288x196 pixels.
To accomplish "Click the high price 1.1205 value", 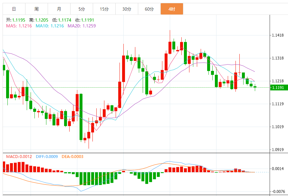I will pyautogui.click(x=42, y=20).
